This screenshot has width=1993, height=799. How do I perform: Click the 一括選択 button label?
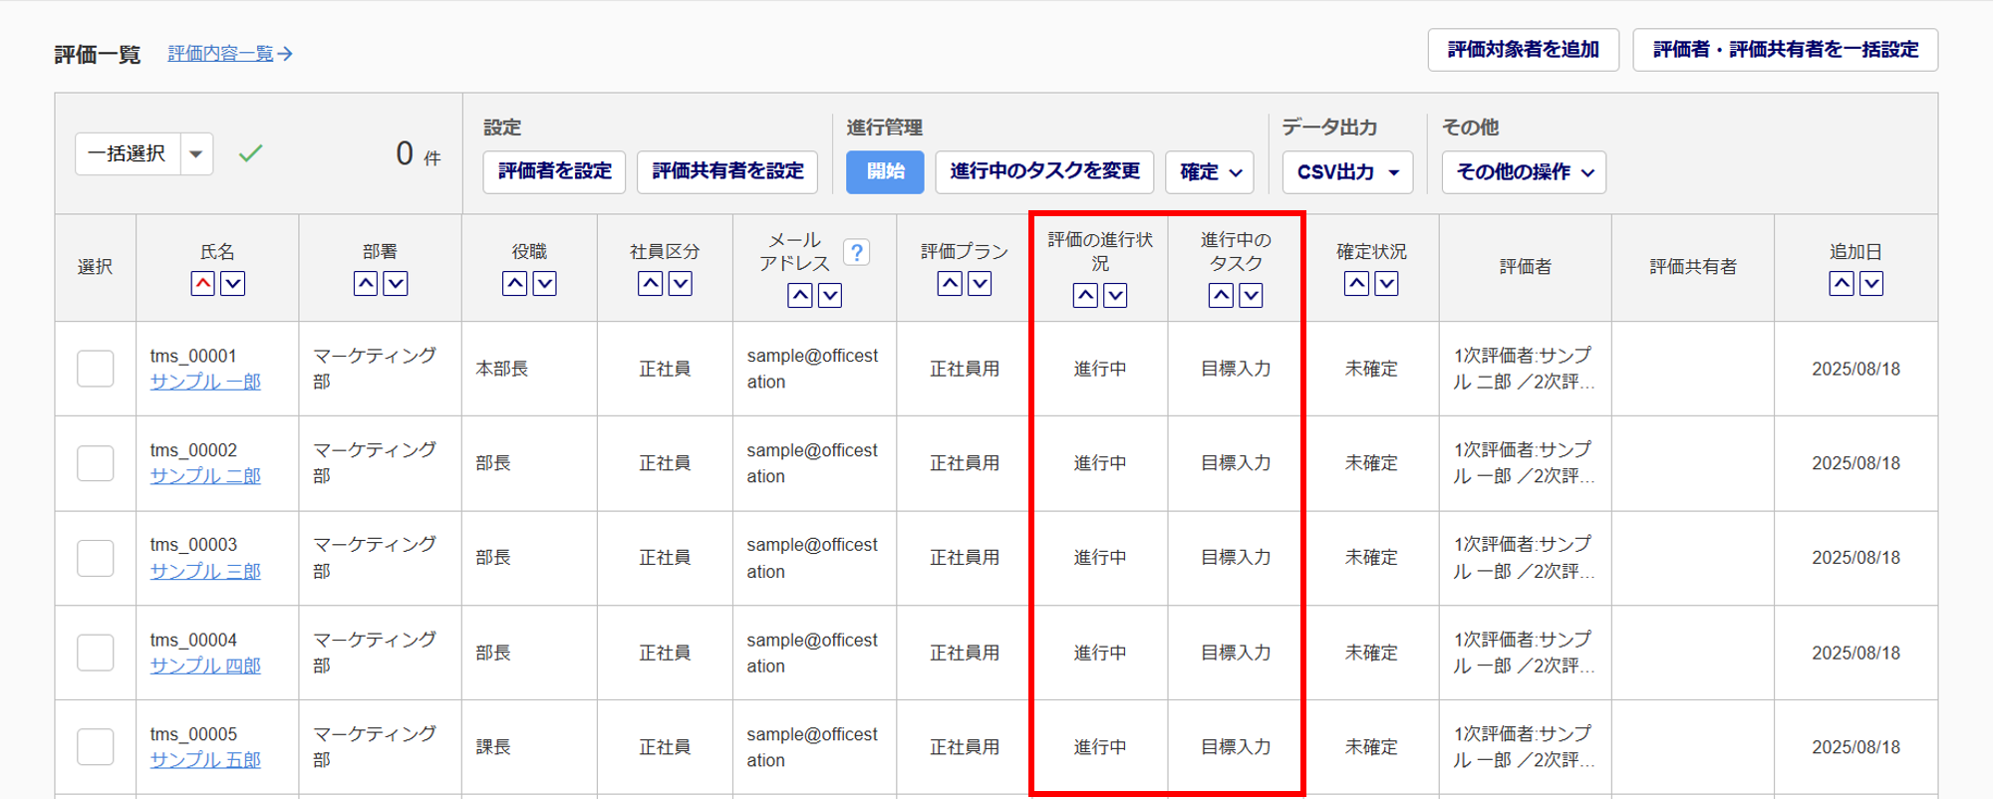coord(128,154)
